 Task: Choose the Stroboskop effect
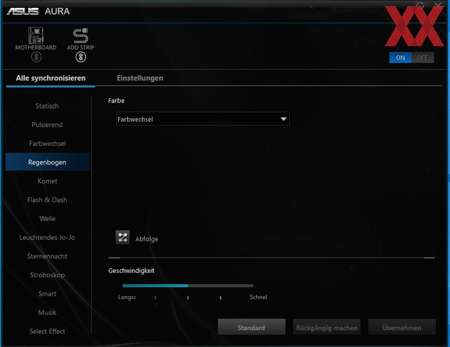[x=47, y=275]
